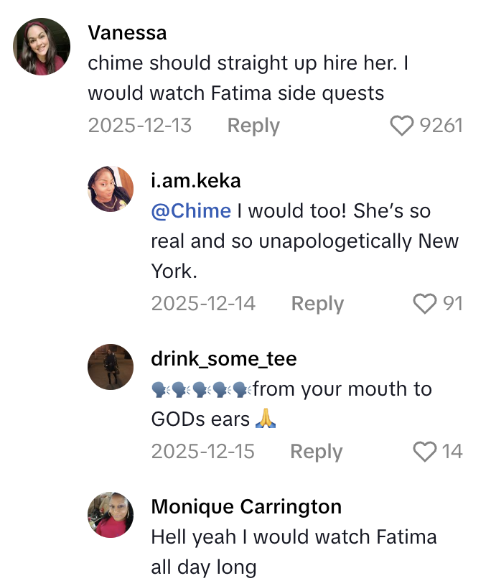Viewport: 491px width, 586px height.
Task: Open Monique Carrington's profile picture
Action: point(111,515)
